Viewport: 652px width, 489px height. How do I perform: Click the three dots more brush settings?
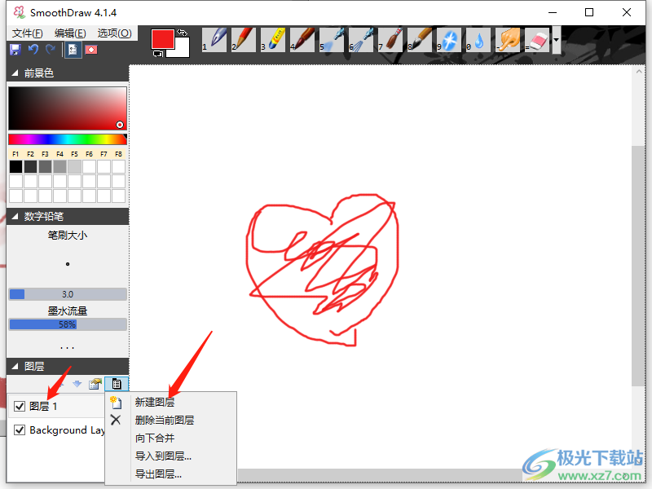coord(68,348)
